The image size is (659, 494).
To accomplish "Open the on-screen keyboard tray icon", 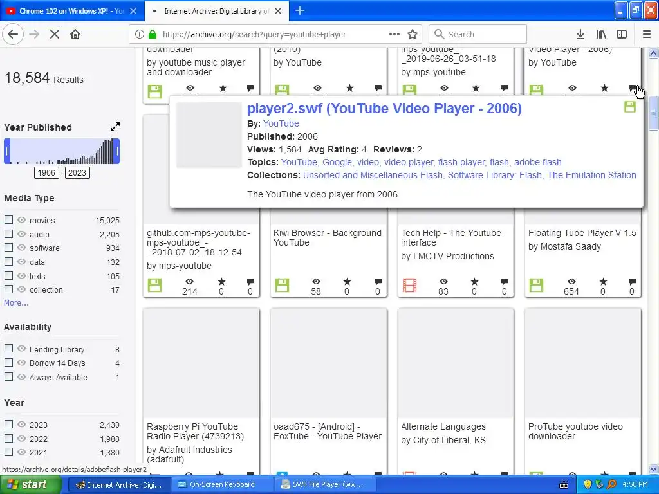I will pyautogui.click(x=564, y=485).
